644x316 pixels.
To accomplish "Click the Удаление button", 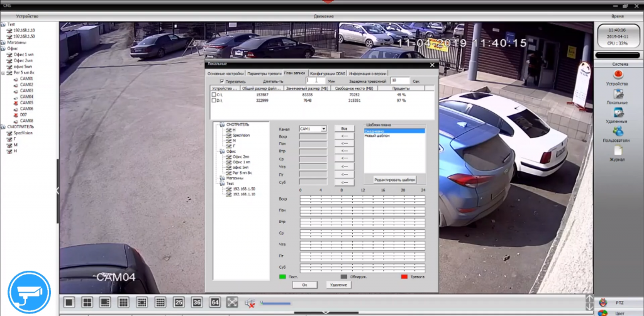I will coord(339,285).
